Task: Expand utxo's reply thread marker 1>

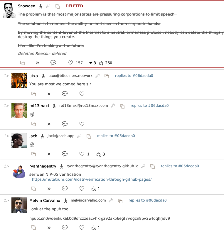Action: coord(6,76)
